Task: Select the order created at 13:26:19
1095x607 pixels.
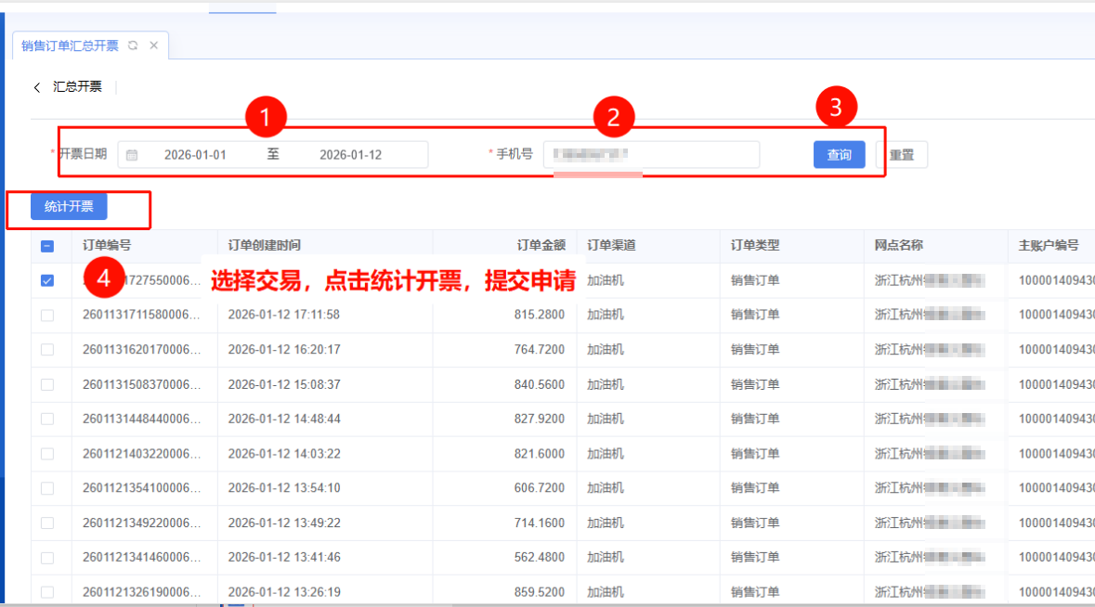Action: 47,592
